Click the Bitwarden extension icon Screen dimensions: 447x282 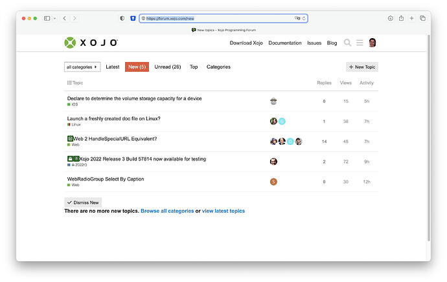click(133, 18)
